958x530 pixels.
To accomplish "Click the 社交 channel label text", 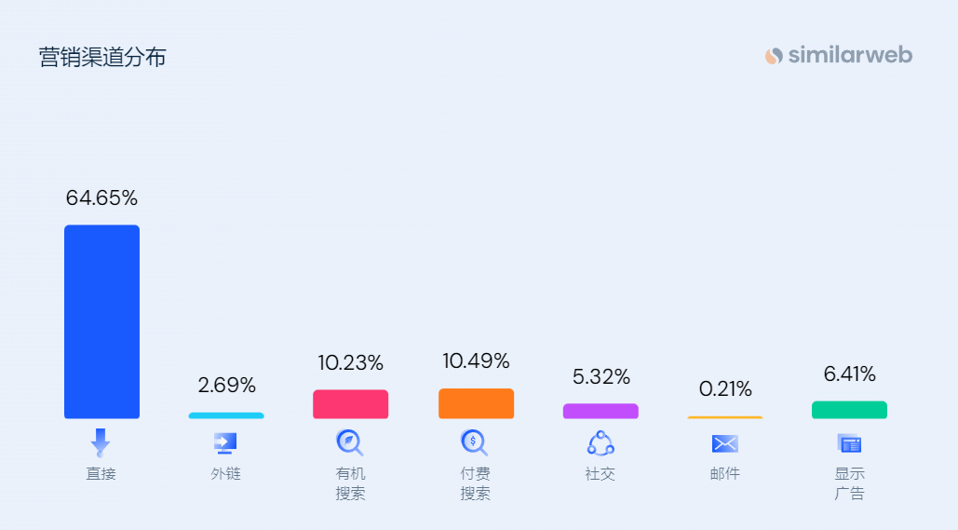I will tap(600, 473).
